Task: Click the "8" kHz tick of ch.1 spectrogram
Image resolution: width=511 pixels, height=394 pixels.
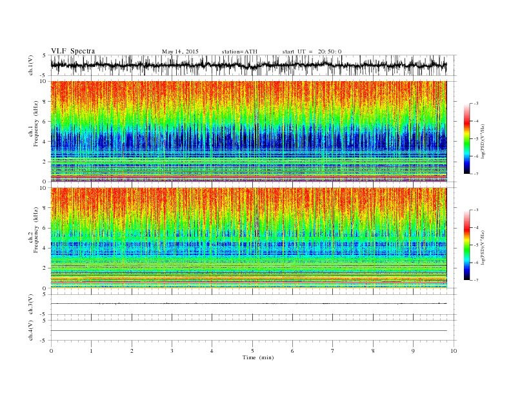Action: point(45,102)
